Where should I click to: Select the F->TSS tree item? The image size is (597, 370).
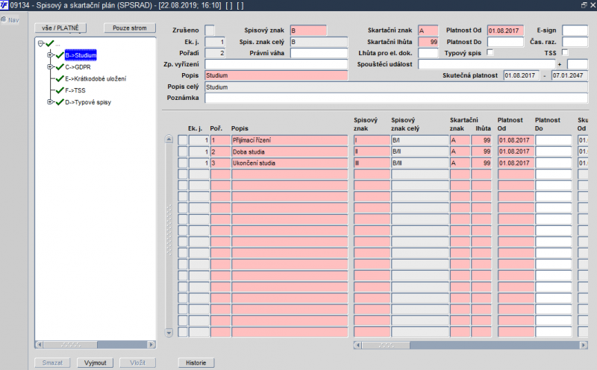pos(75,90)
